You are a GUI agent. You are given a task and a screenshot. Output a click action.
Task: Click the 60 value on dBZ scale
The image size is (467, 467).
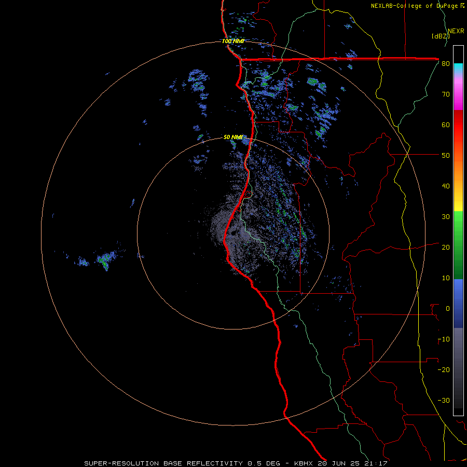pyautogui.click(x=446, y=125)
